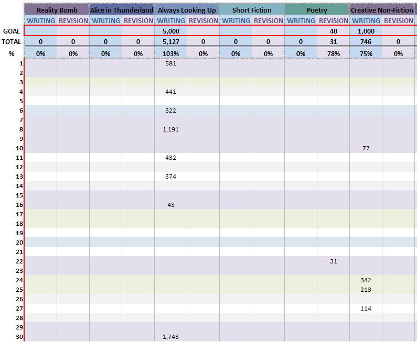Viewport: 417px width, 342px height.
Task: Select the 78% percentage cell
Action: (x=334, y=53)
